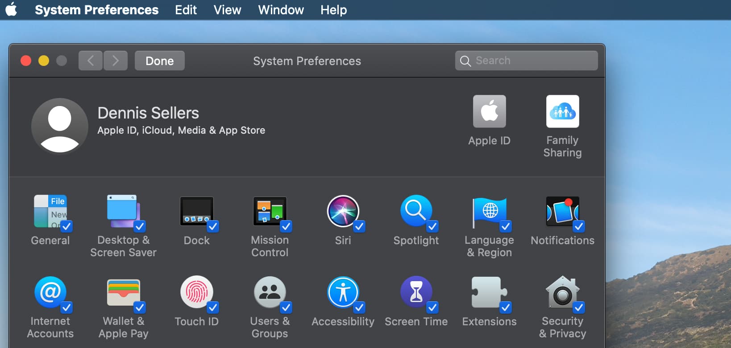Viewport: 731px width, 348px height.
Task: Open Family Sharing preferences
Action: pos(562,111)
